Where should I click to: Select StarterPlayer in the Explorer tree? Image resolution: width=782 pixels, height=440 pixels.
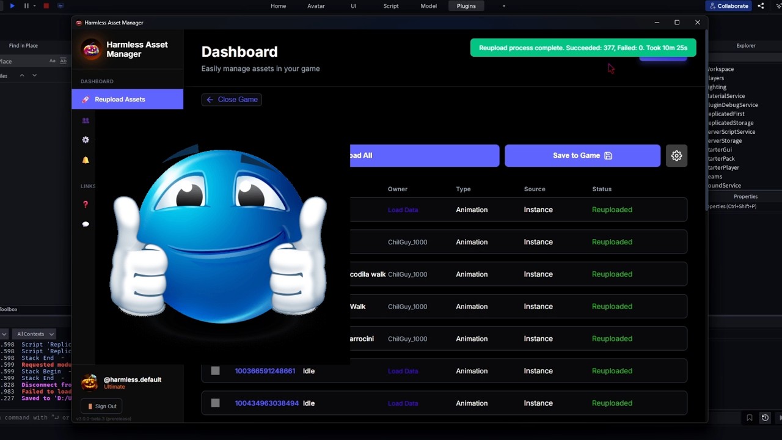(724, 167)
